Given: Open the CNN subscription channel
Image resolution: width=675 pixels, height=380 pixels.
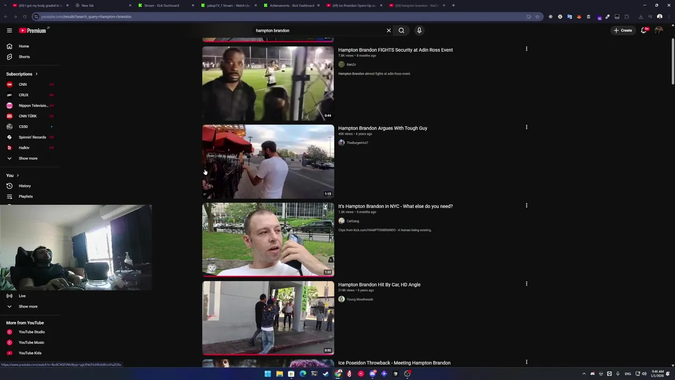Looking at the screenshot, I should [31, 84].
